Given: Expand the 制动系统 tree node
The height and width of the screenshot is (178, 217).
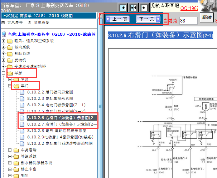Looking at the screenshot, I should 3,54.
